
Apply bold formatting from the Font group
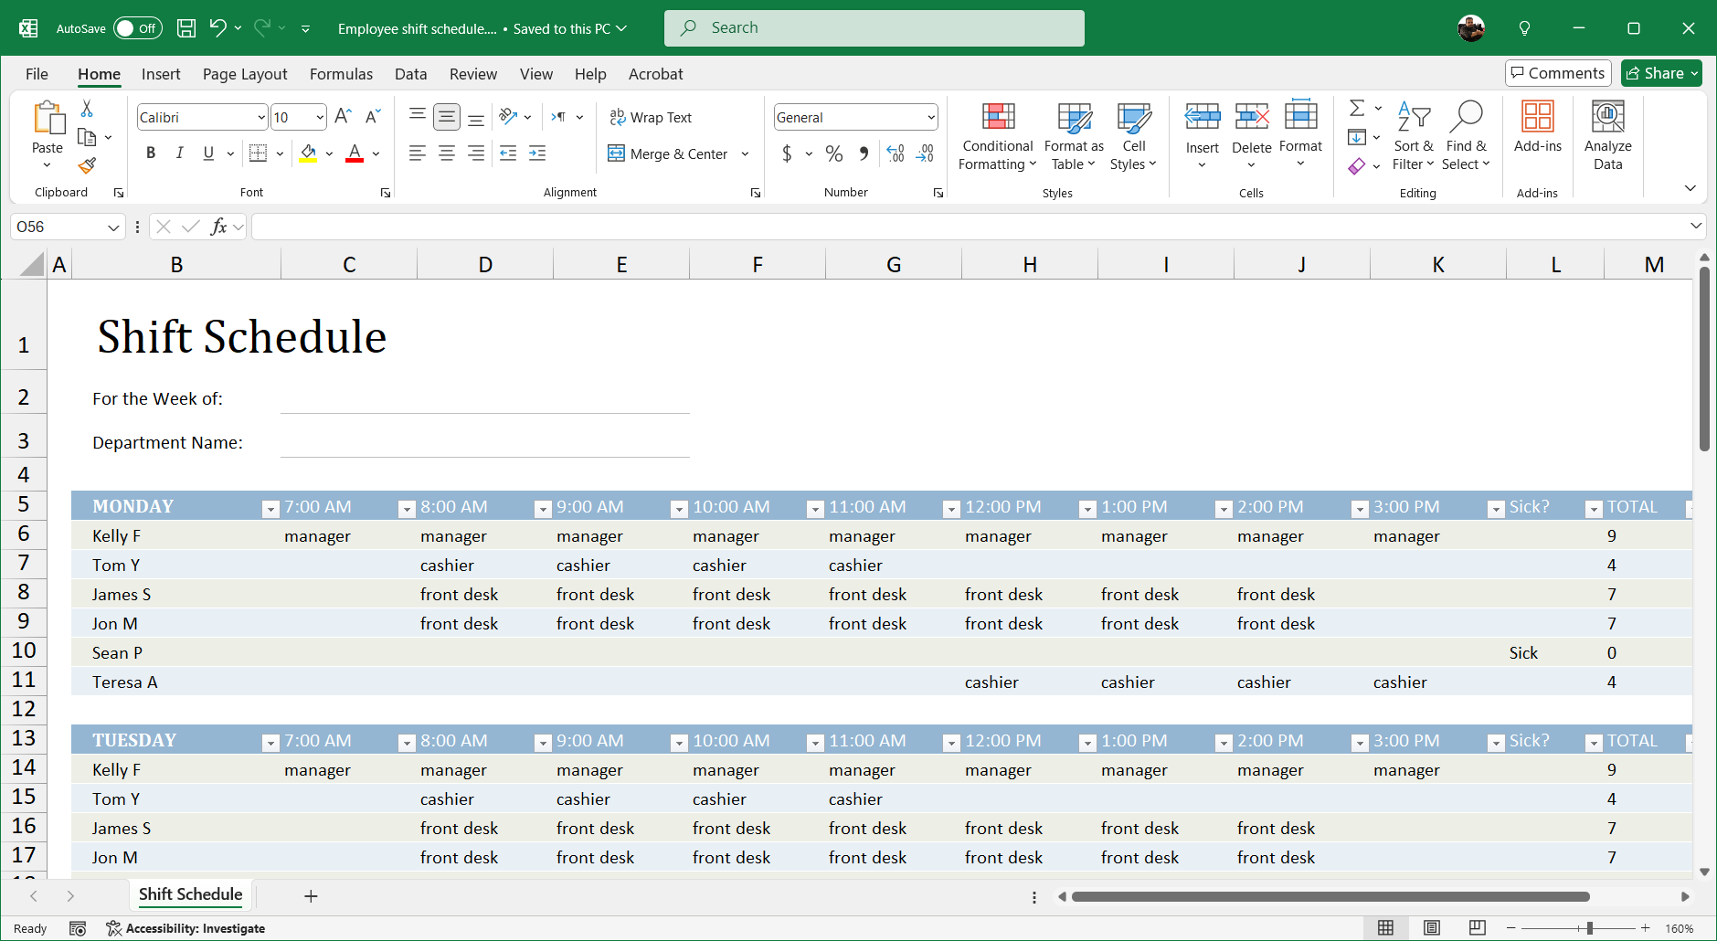click(151, 153)
